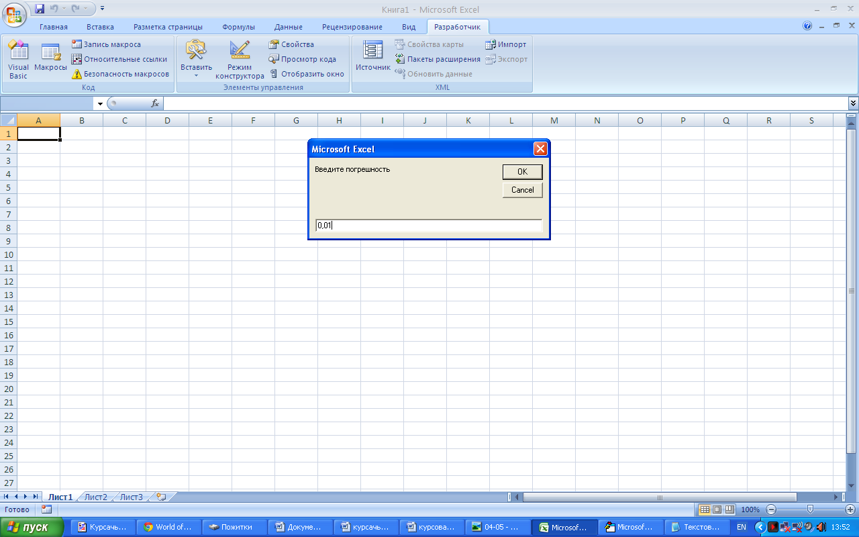Image resolution: width=859 pixels, height=537 pixels.
Task: Click the погрешность input field with 0,01
Action: (428, 226)
